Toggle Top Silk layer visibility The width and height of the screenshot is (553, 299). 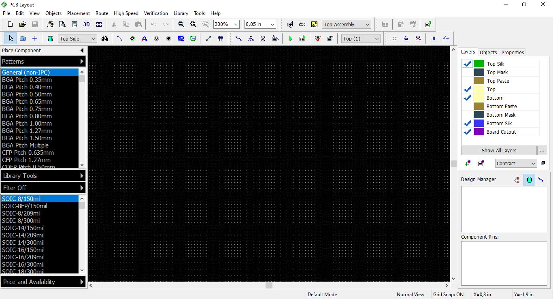coord(468,64)
